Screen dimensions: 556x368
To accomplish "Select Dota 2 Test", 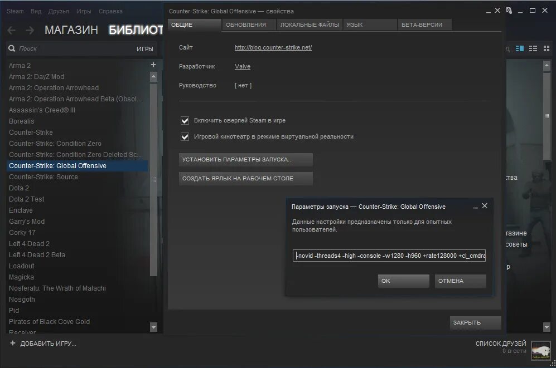I will coord(27,199).
